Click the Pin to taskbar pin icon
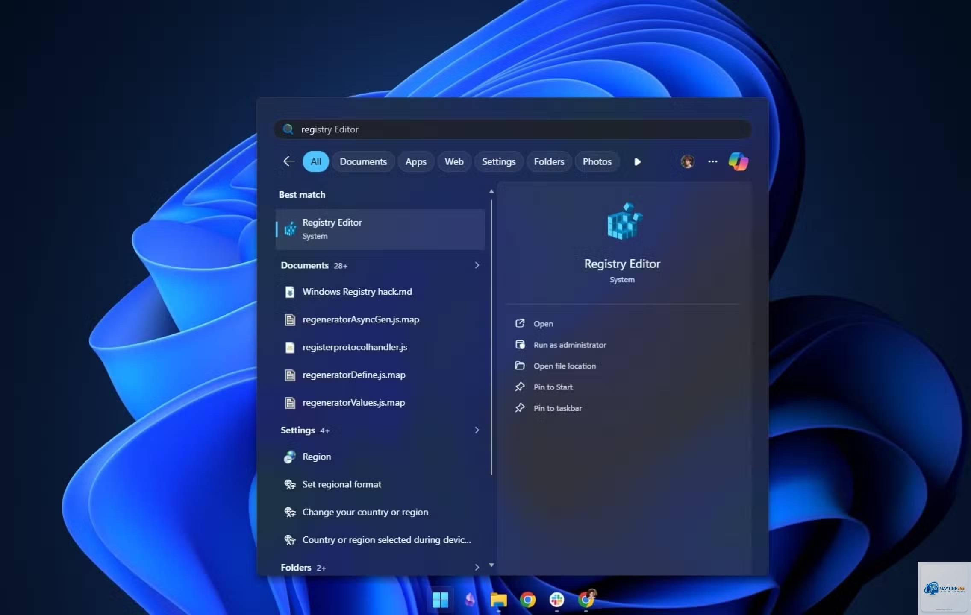 click(520, 408)
